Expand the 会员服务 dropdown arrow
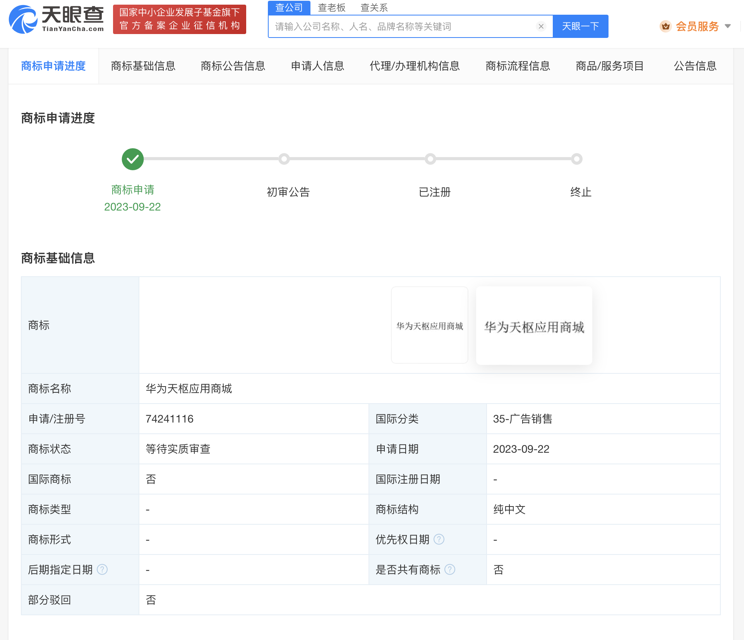Viewport: 744px width, 640px height. point(728,26)
